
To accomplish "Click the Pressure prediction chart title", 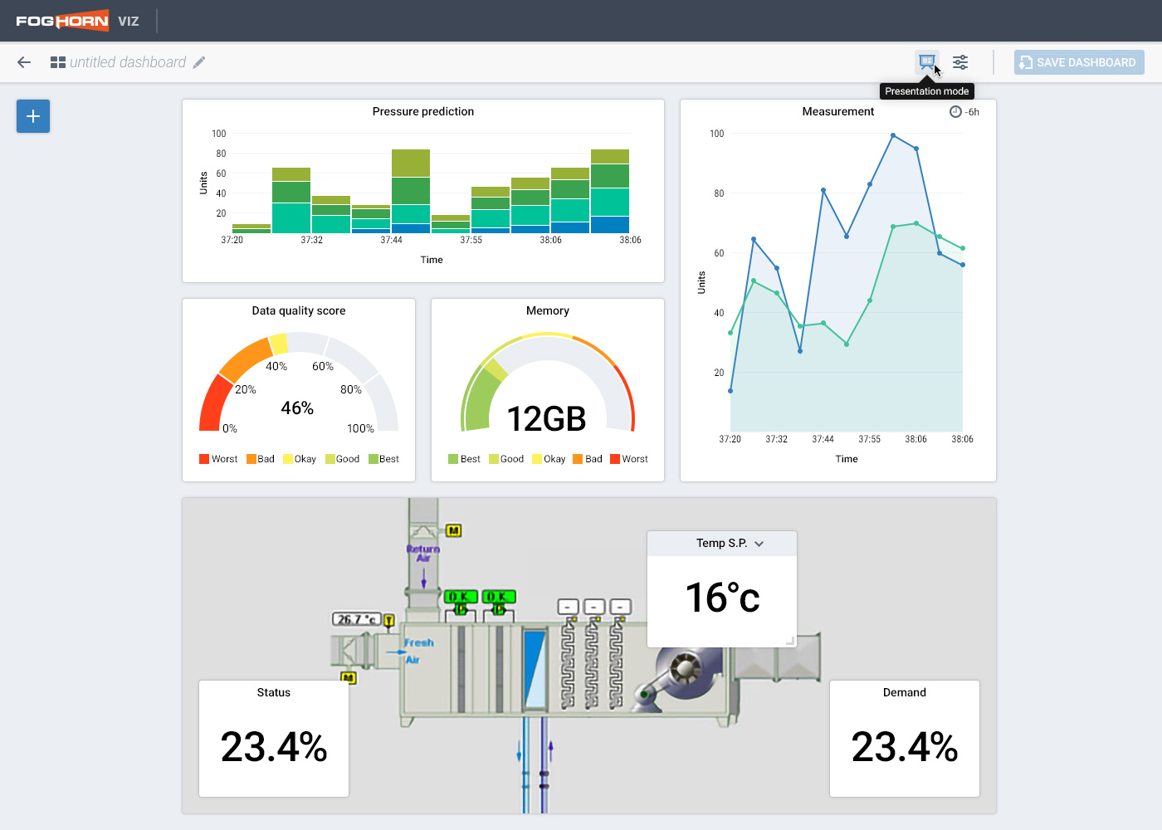I will coord(422,111).
